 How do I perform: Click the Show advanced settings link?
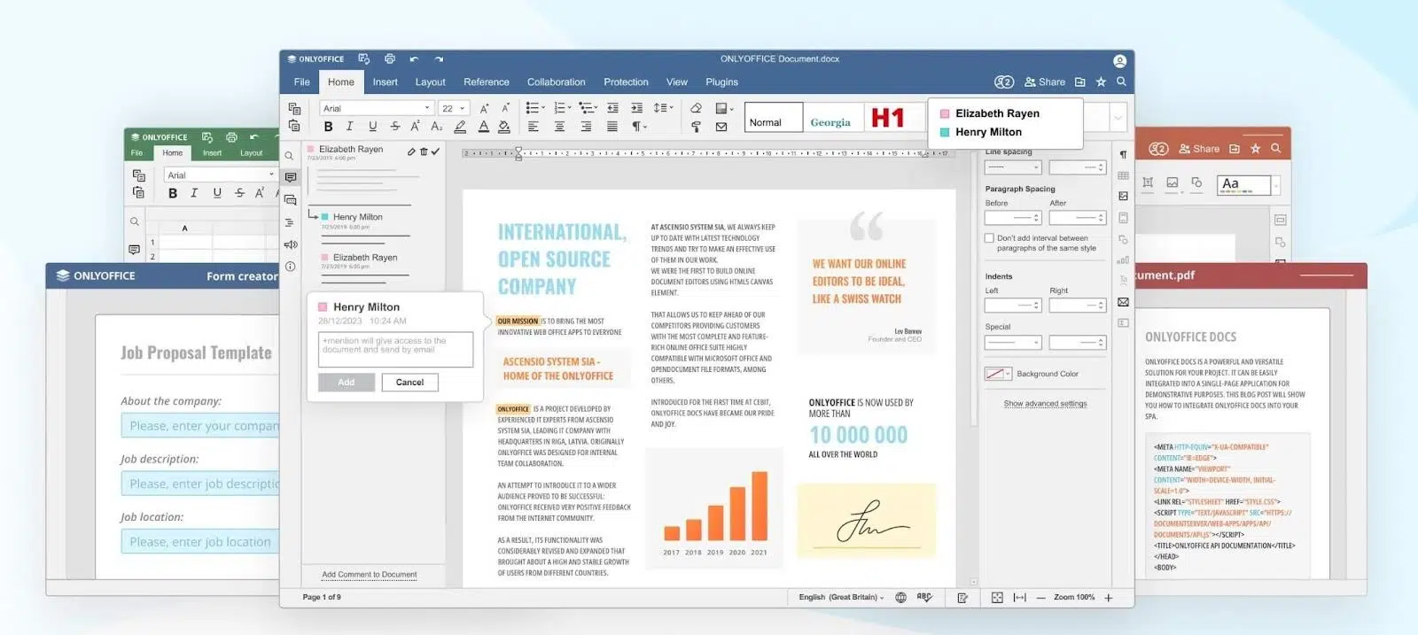coord(1045,404)
